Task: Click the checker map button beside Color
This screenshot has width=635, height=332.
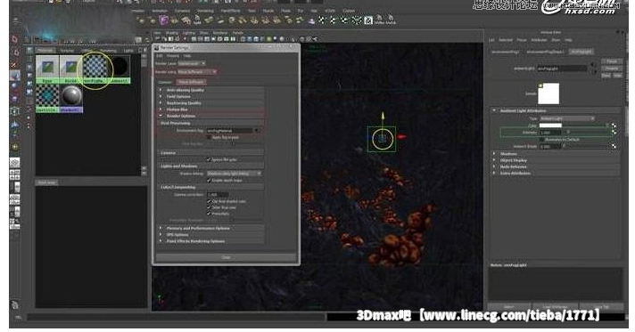Action: 614,126
